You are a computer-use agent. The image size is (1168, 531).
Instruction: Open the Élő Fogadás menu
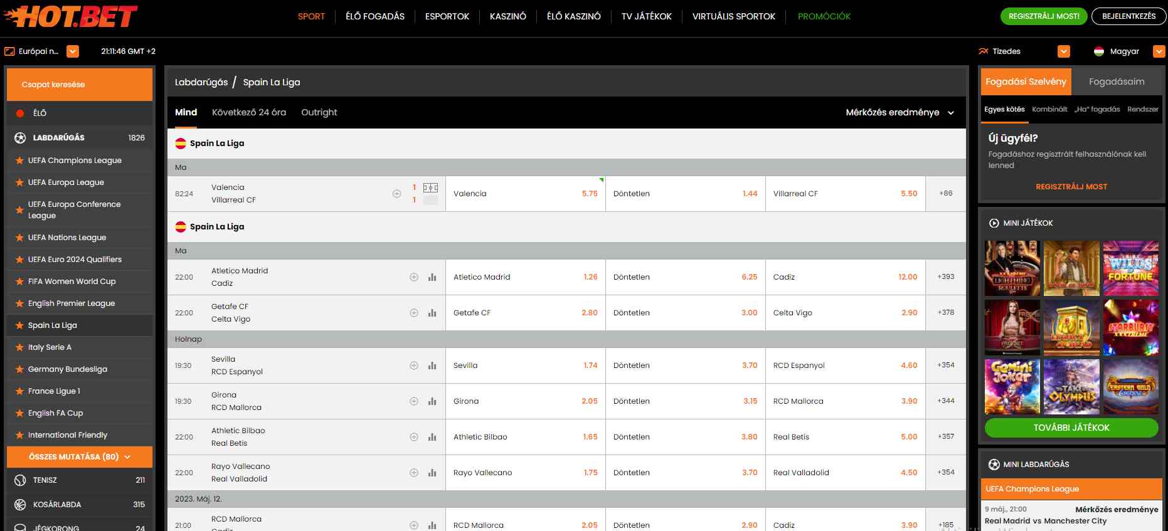pyautogui.click(x=375, y=17)
